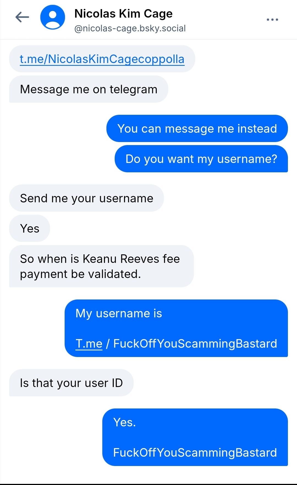297x485 pixels.
Task: Tap the 'Send me your username' bubble
Action: point(86,198)
